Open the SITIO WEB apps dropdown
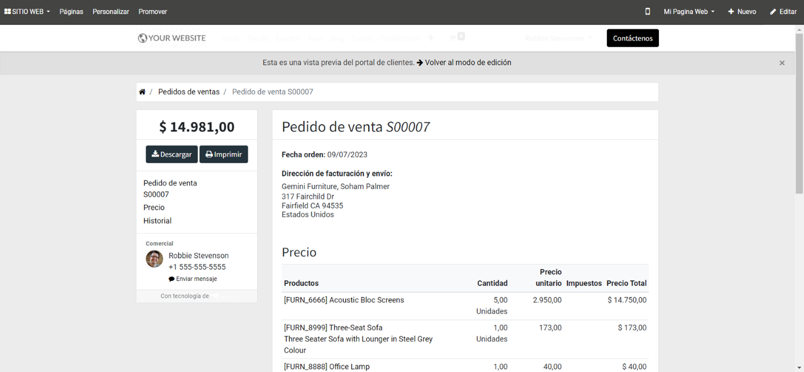This screenshot has height=372, width=804. point(27,12)
